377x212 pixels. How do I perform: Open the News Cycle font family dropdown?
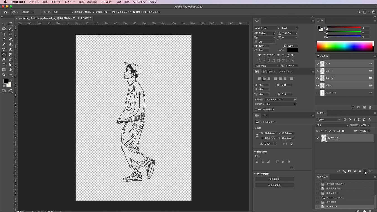[x=267, y=28]
